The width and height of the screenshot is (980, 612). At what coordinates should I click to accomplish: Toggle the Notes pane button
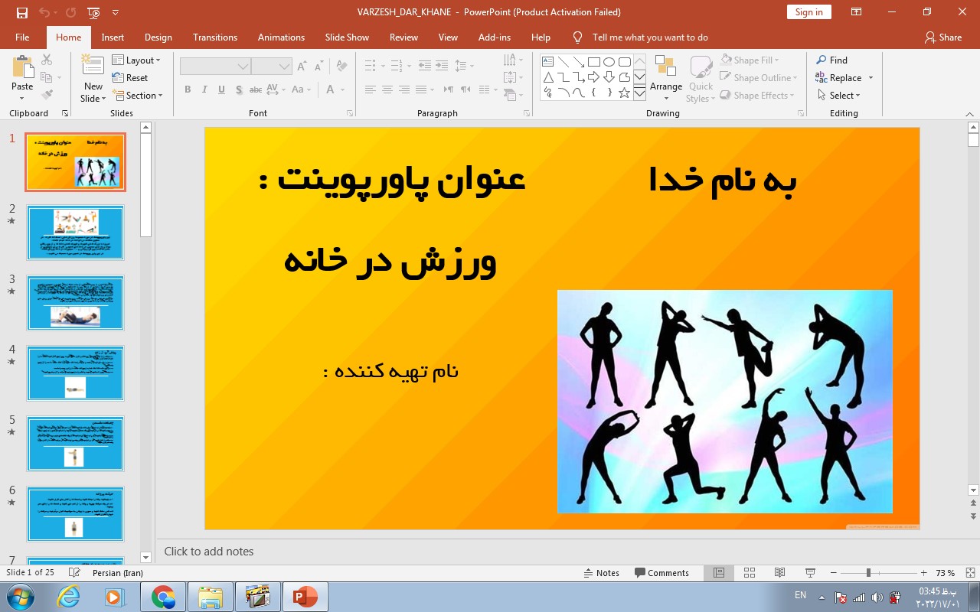(601, 573)
